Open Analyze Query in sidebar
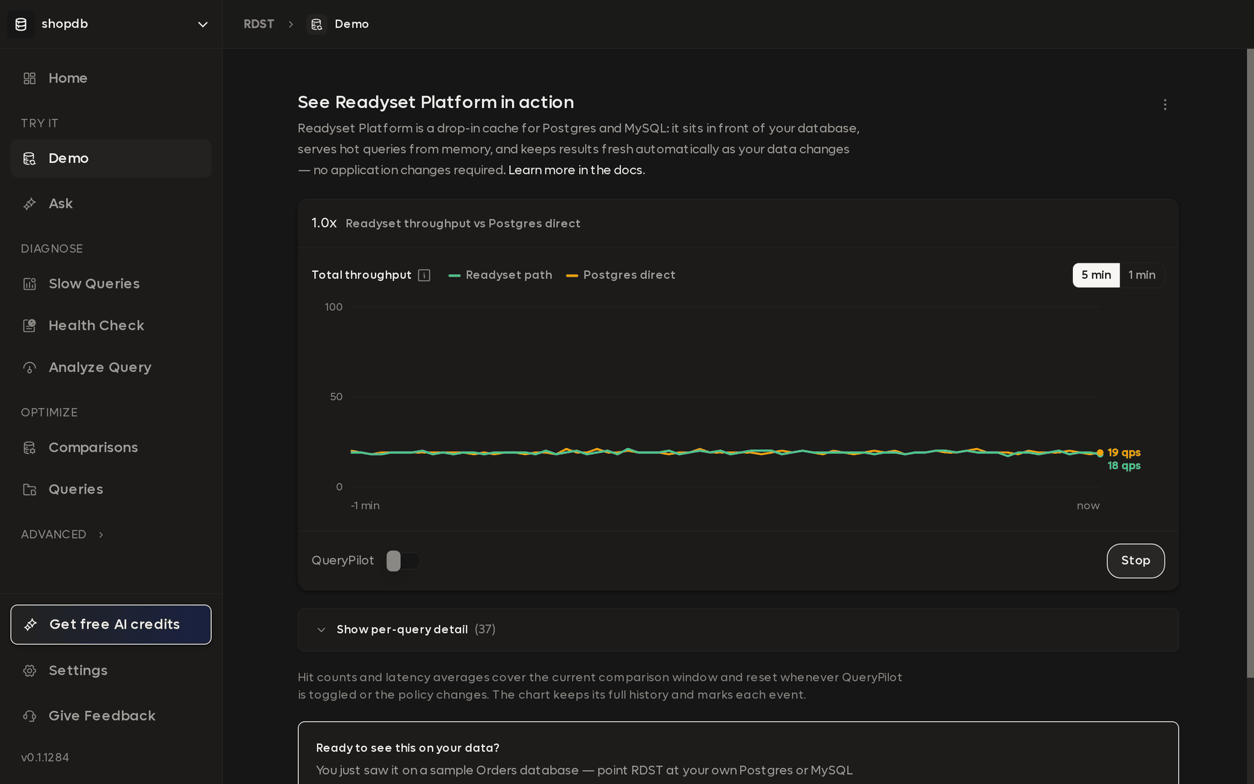This screenshot has width=1254, height=784. (x=111, y=368)
